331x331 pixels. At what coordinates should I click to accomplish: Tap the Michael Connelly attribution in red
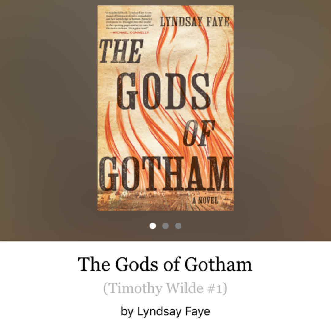click(x=130, y=32)
